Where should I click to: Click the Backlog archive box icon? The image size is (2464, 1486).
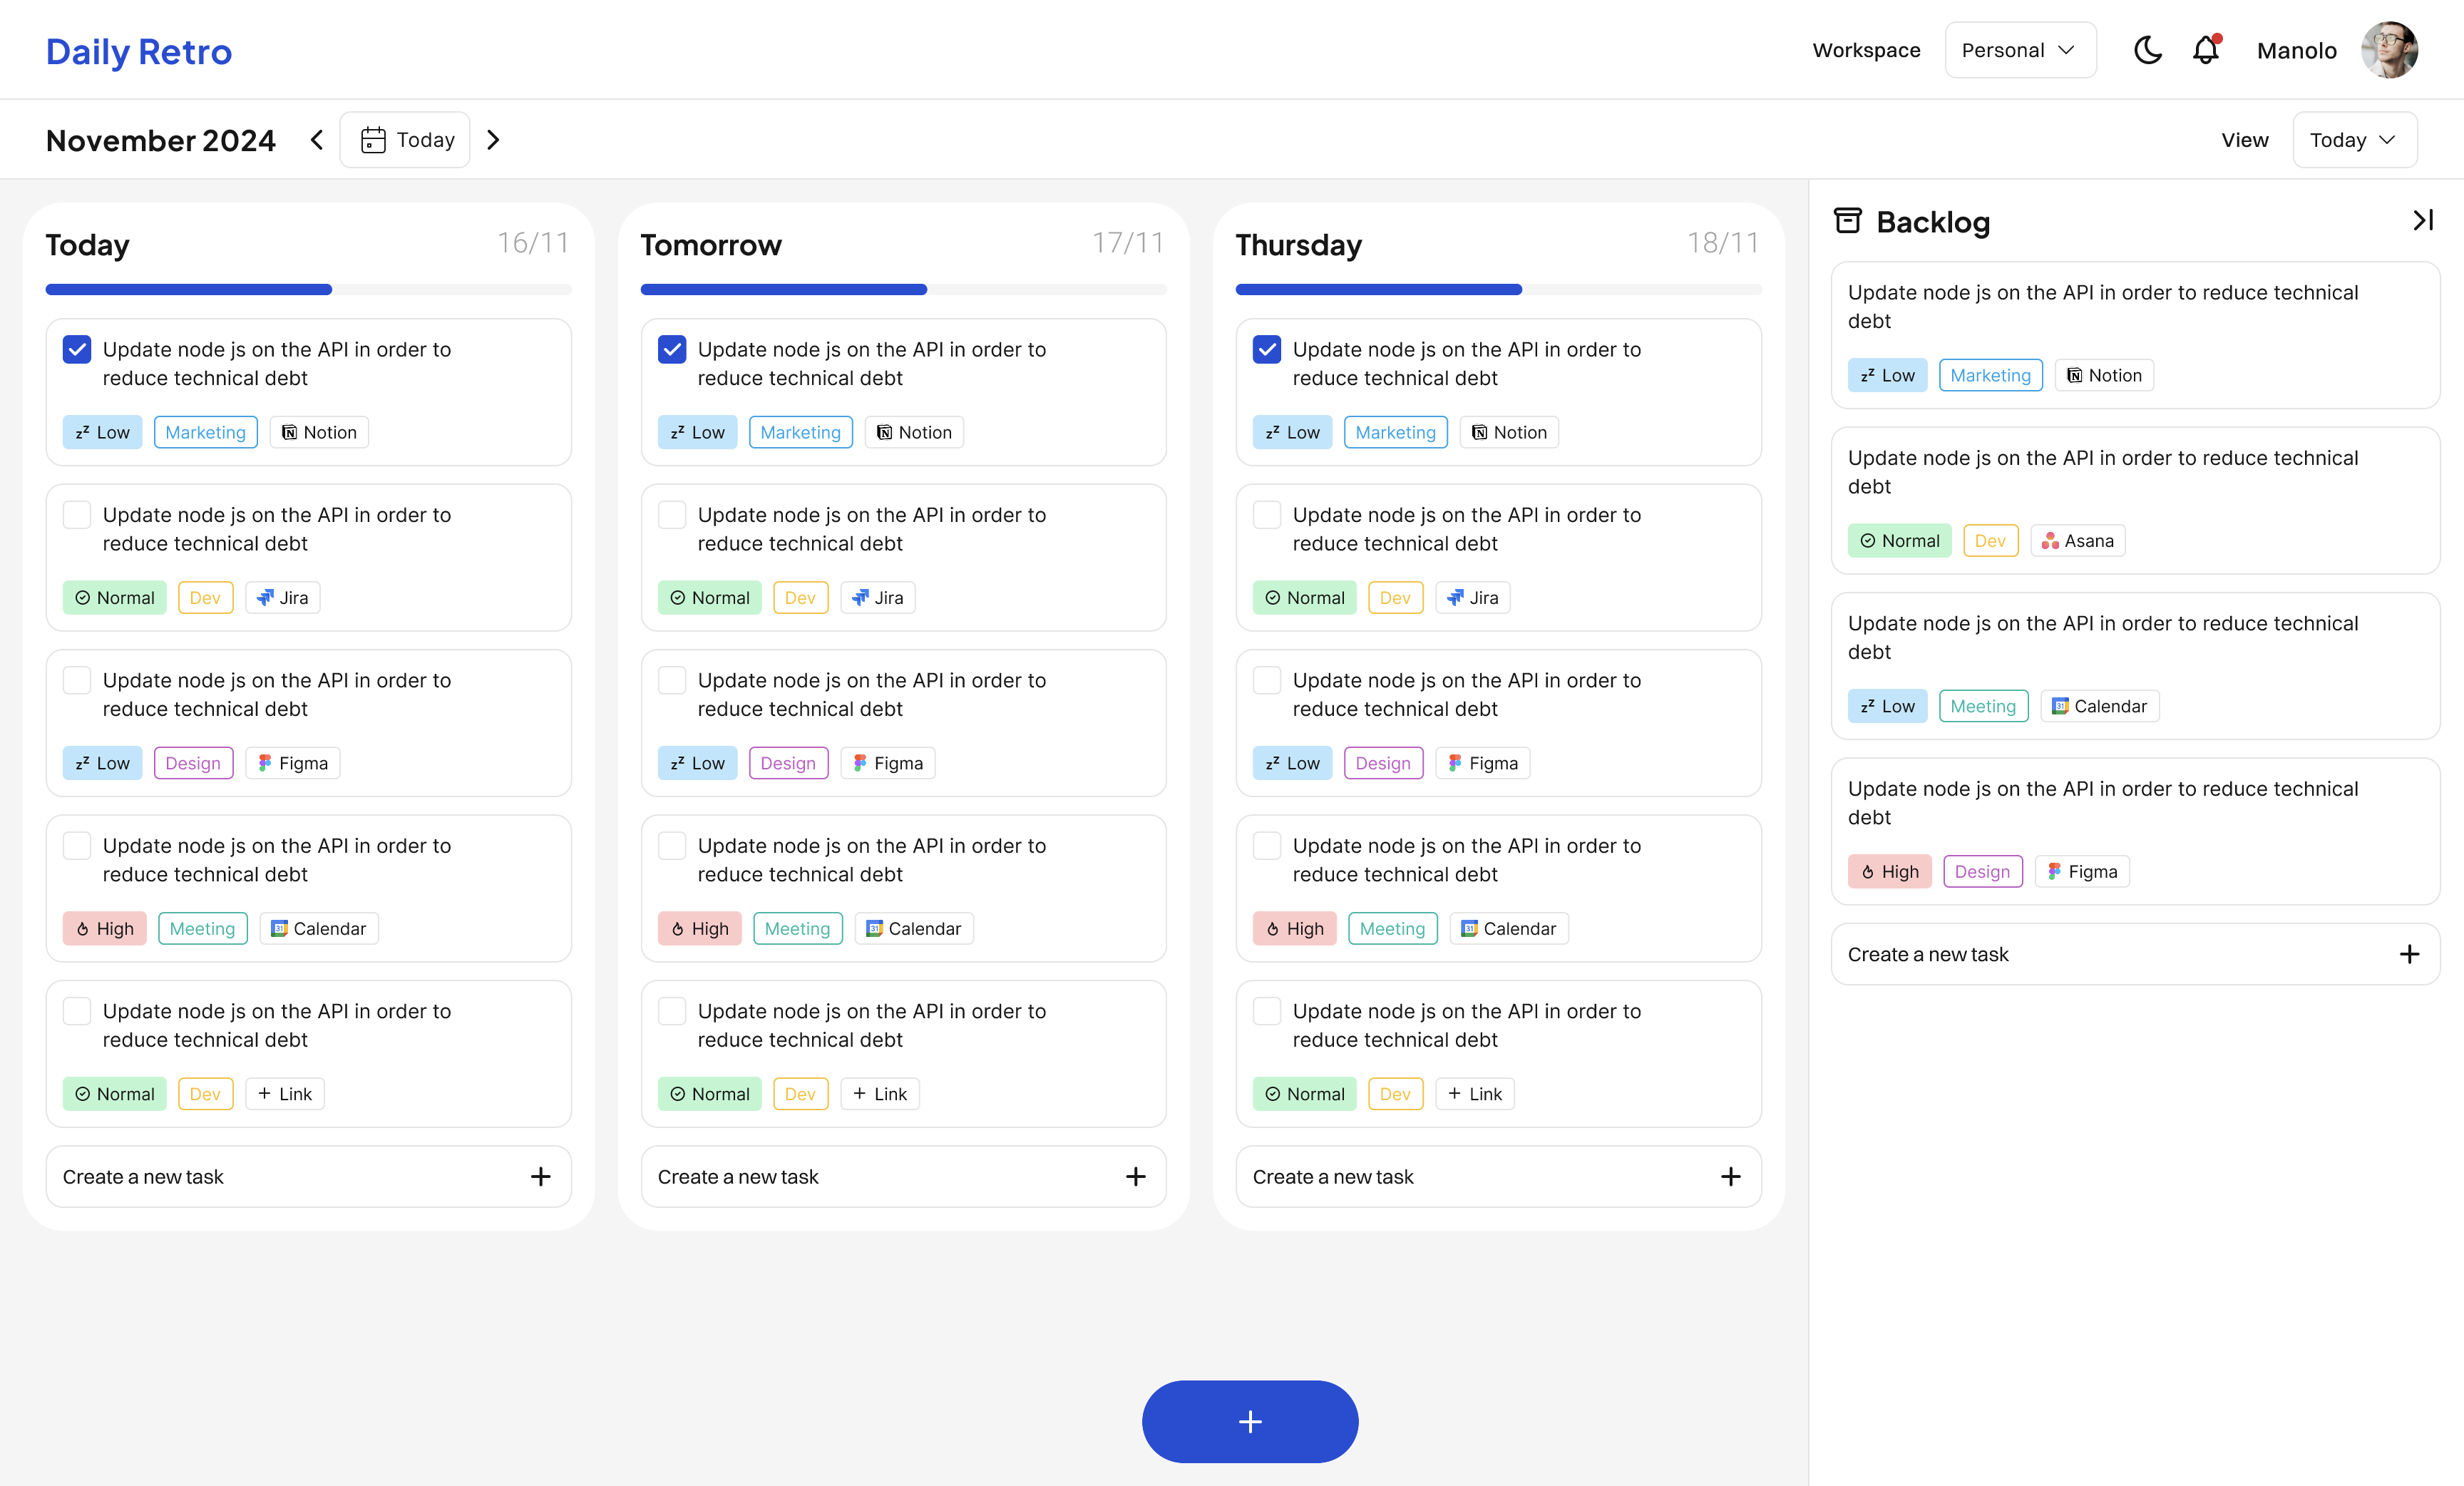click(1847, 221)
